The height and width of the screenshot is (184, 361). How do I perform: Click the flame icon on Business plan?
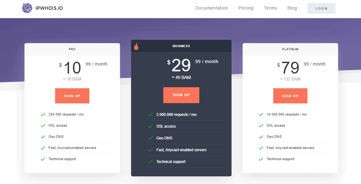click(136, 46)
